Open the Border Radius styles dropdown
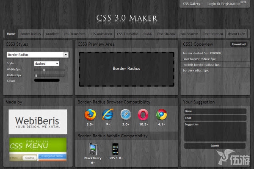Image resolution: width=254 pixels, height=169 pixels. pos(37,55)
